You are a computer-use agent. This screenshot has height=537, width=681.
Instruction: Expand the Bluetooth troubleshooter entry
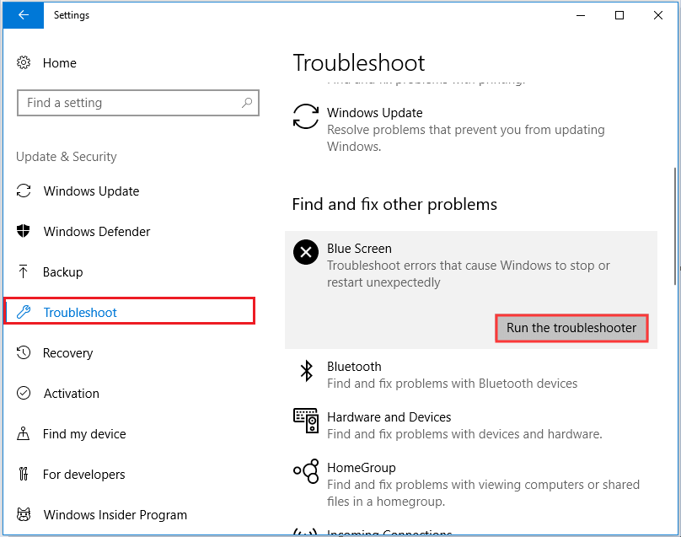[x=452, y=375]
